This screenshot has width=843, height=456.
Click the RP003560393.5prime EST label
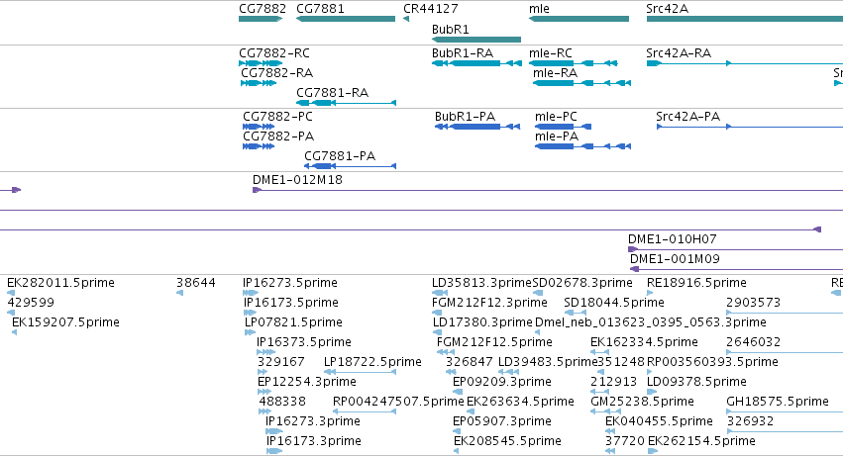(712, 362)
